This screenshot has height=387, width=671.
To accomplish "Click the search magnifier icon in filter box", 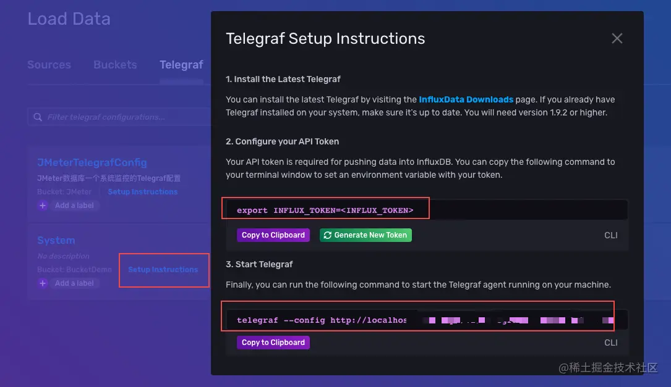I will tap(38, 117).
